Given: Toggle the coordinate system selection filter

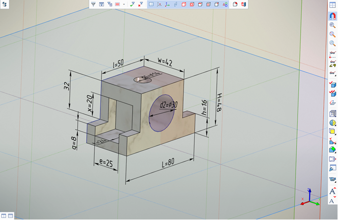Looking at the screenshot, I should (x=167, y=4).
